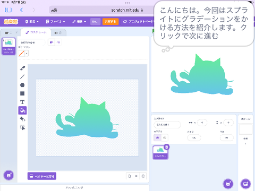The image size is (255, 191).
Task: Select the cat costume thumbnail
Action: [8, 46]
